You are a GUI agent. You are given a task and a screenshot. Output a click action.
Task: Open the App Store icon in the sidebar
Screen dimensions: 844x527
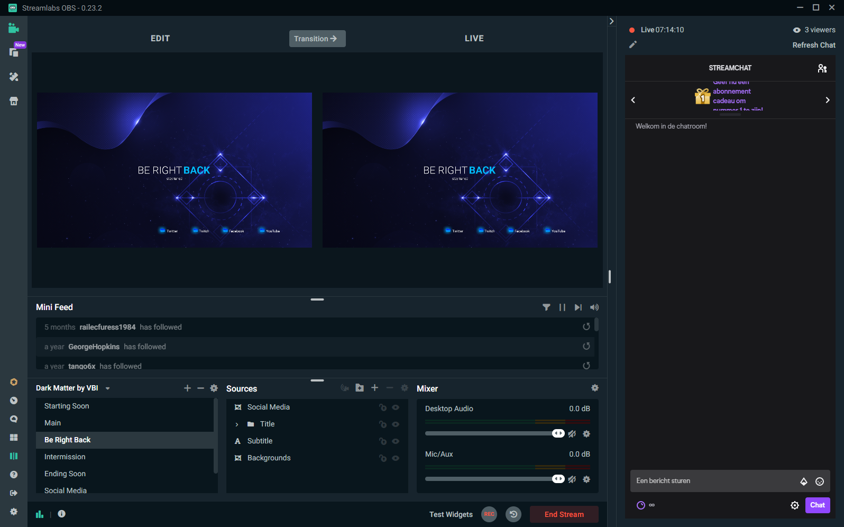(x=14, y=101)
